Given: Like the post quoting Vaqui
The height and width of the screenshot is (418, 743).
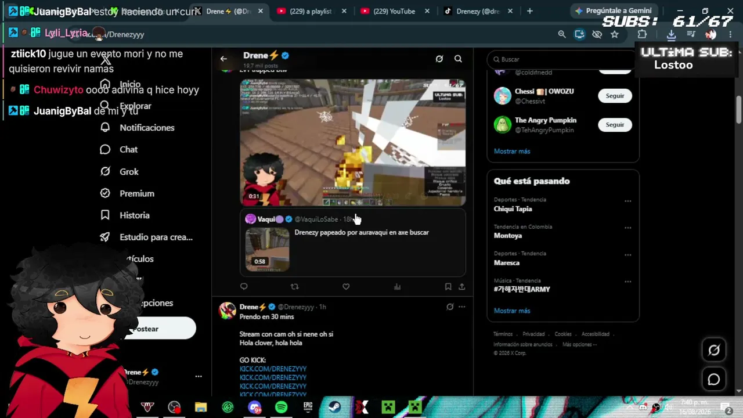Looking at the screenshot, I should (346, 286).
